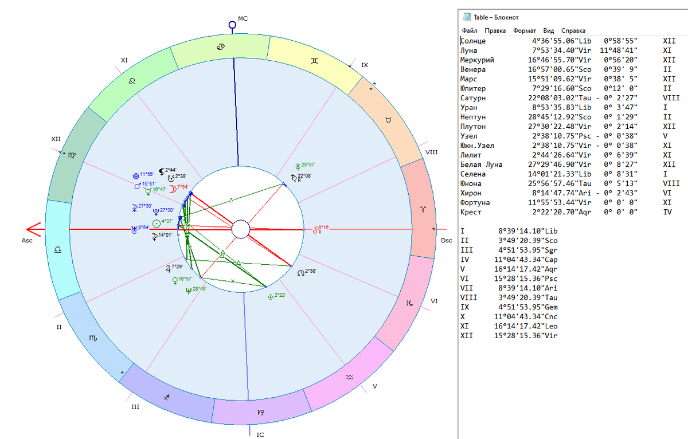
Task: Click the Dsc label on the chart
Action: tap(447, 240)
